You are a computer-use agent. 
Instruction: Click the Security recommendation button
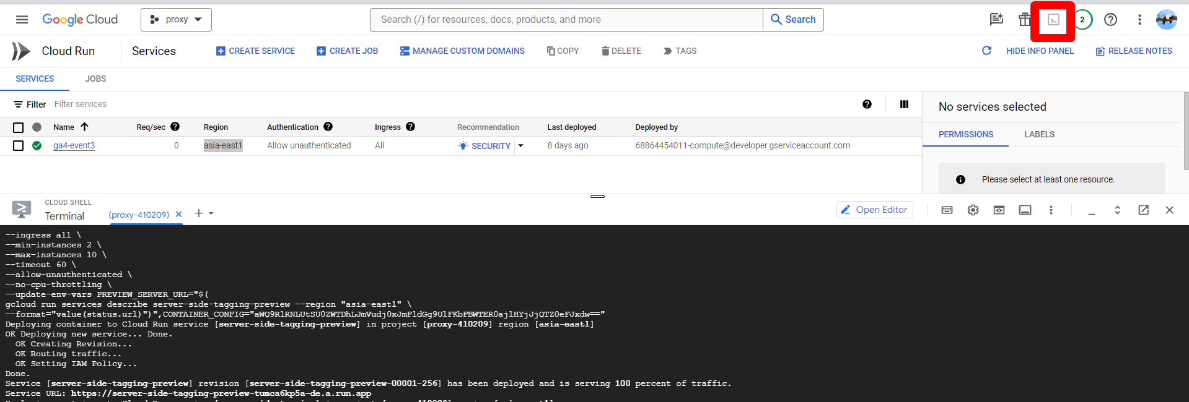click(x=485, y=146)
